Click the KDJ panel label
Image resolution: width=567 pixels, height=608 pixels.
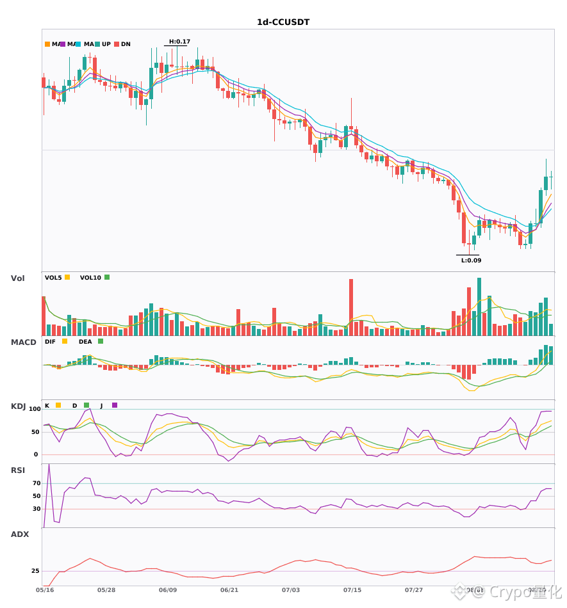point(18,406)
